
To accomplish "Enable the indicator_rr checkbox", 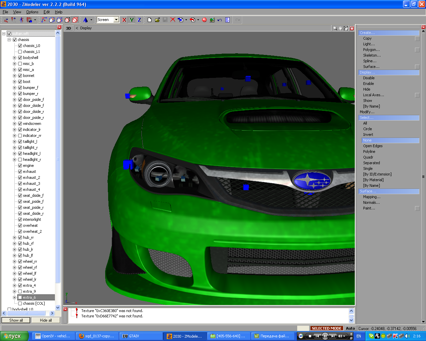I will coord(20,136).
